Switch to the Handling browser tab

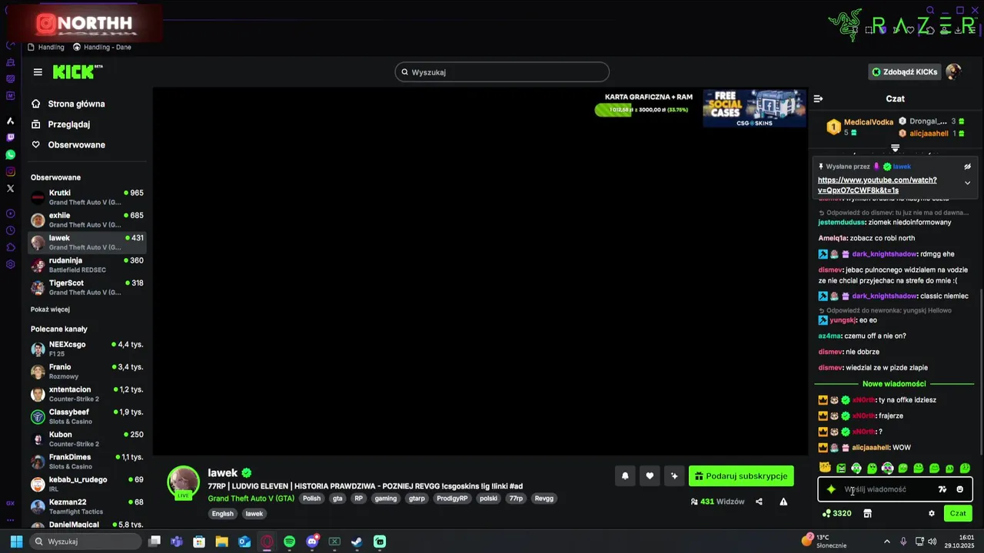46,47
